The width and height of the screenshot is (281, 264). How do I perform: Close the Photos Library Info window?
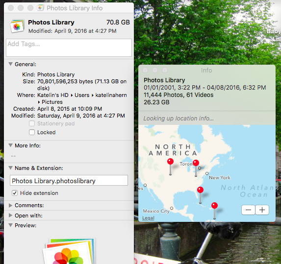pyautogui.click(x=11, y=8)
